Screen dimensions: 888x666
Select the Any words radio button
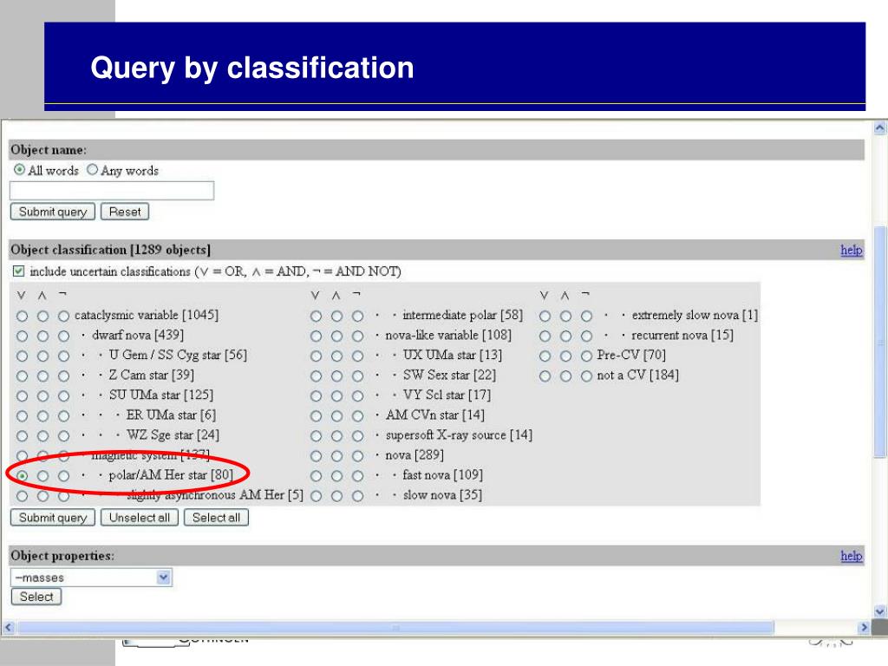click(x=92, y=169)
